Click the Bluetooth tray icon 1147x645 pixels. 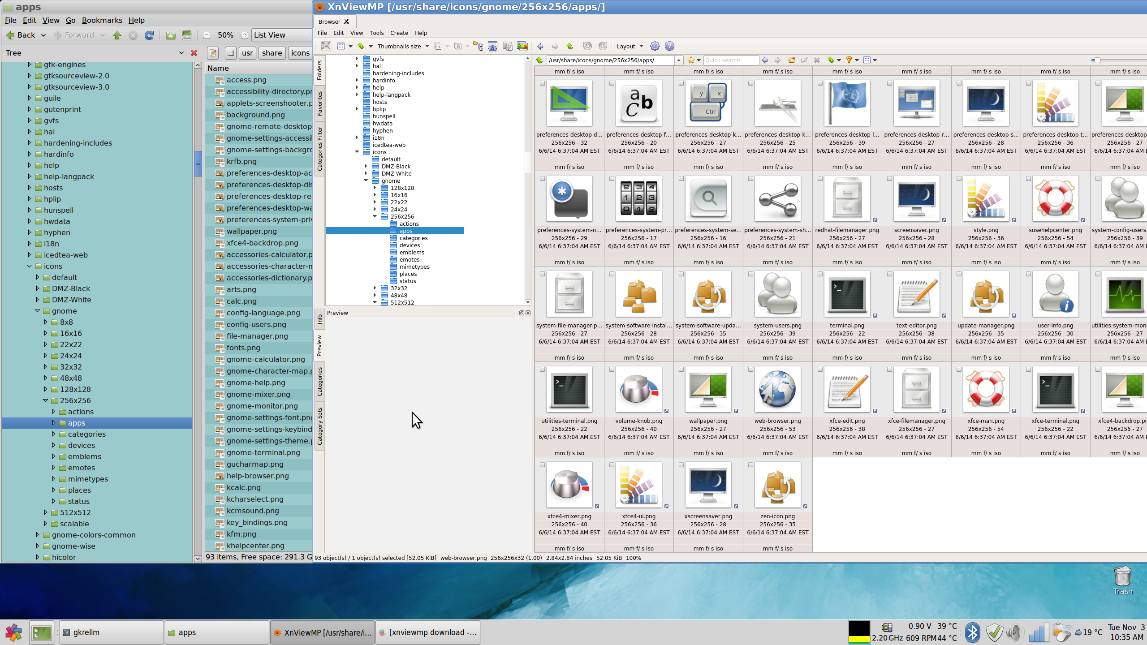click(x=972, y=632)
